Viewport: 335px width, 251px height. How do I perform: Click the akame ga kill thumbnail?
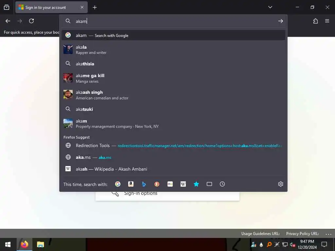point(68,78)
